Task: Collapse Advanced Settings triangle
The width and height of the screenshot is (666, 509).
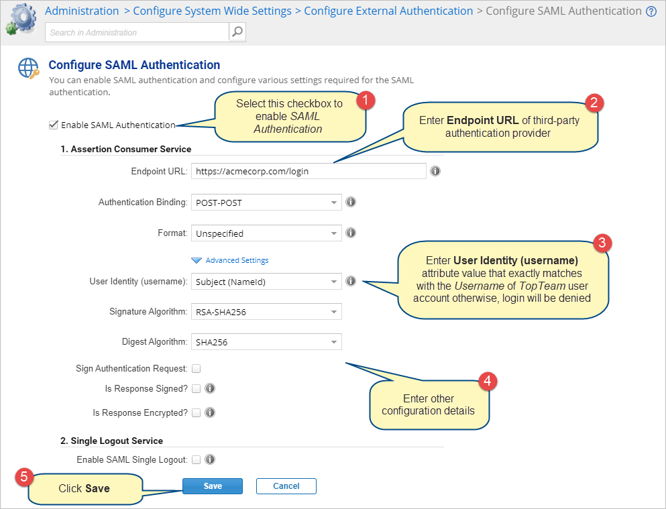Action: (x=197, y=261)
